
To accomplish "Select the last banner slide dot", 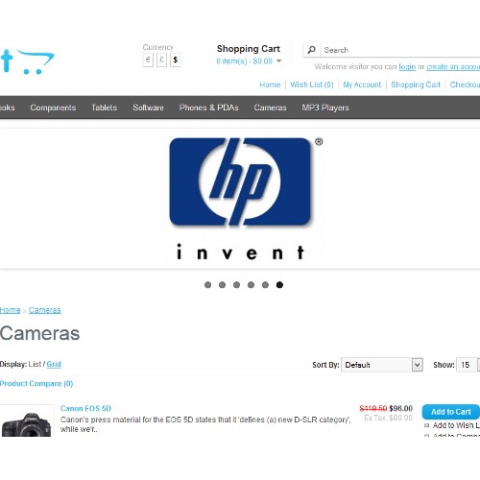I will (x=279, y=285).
